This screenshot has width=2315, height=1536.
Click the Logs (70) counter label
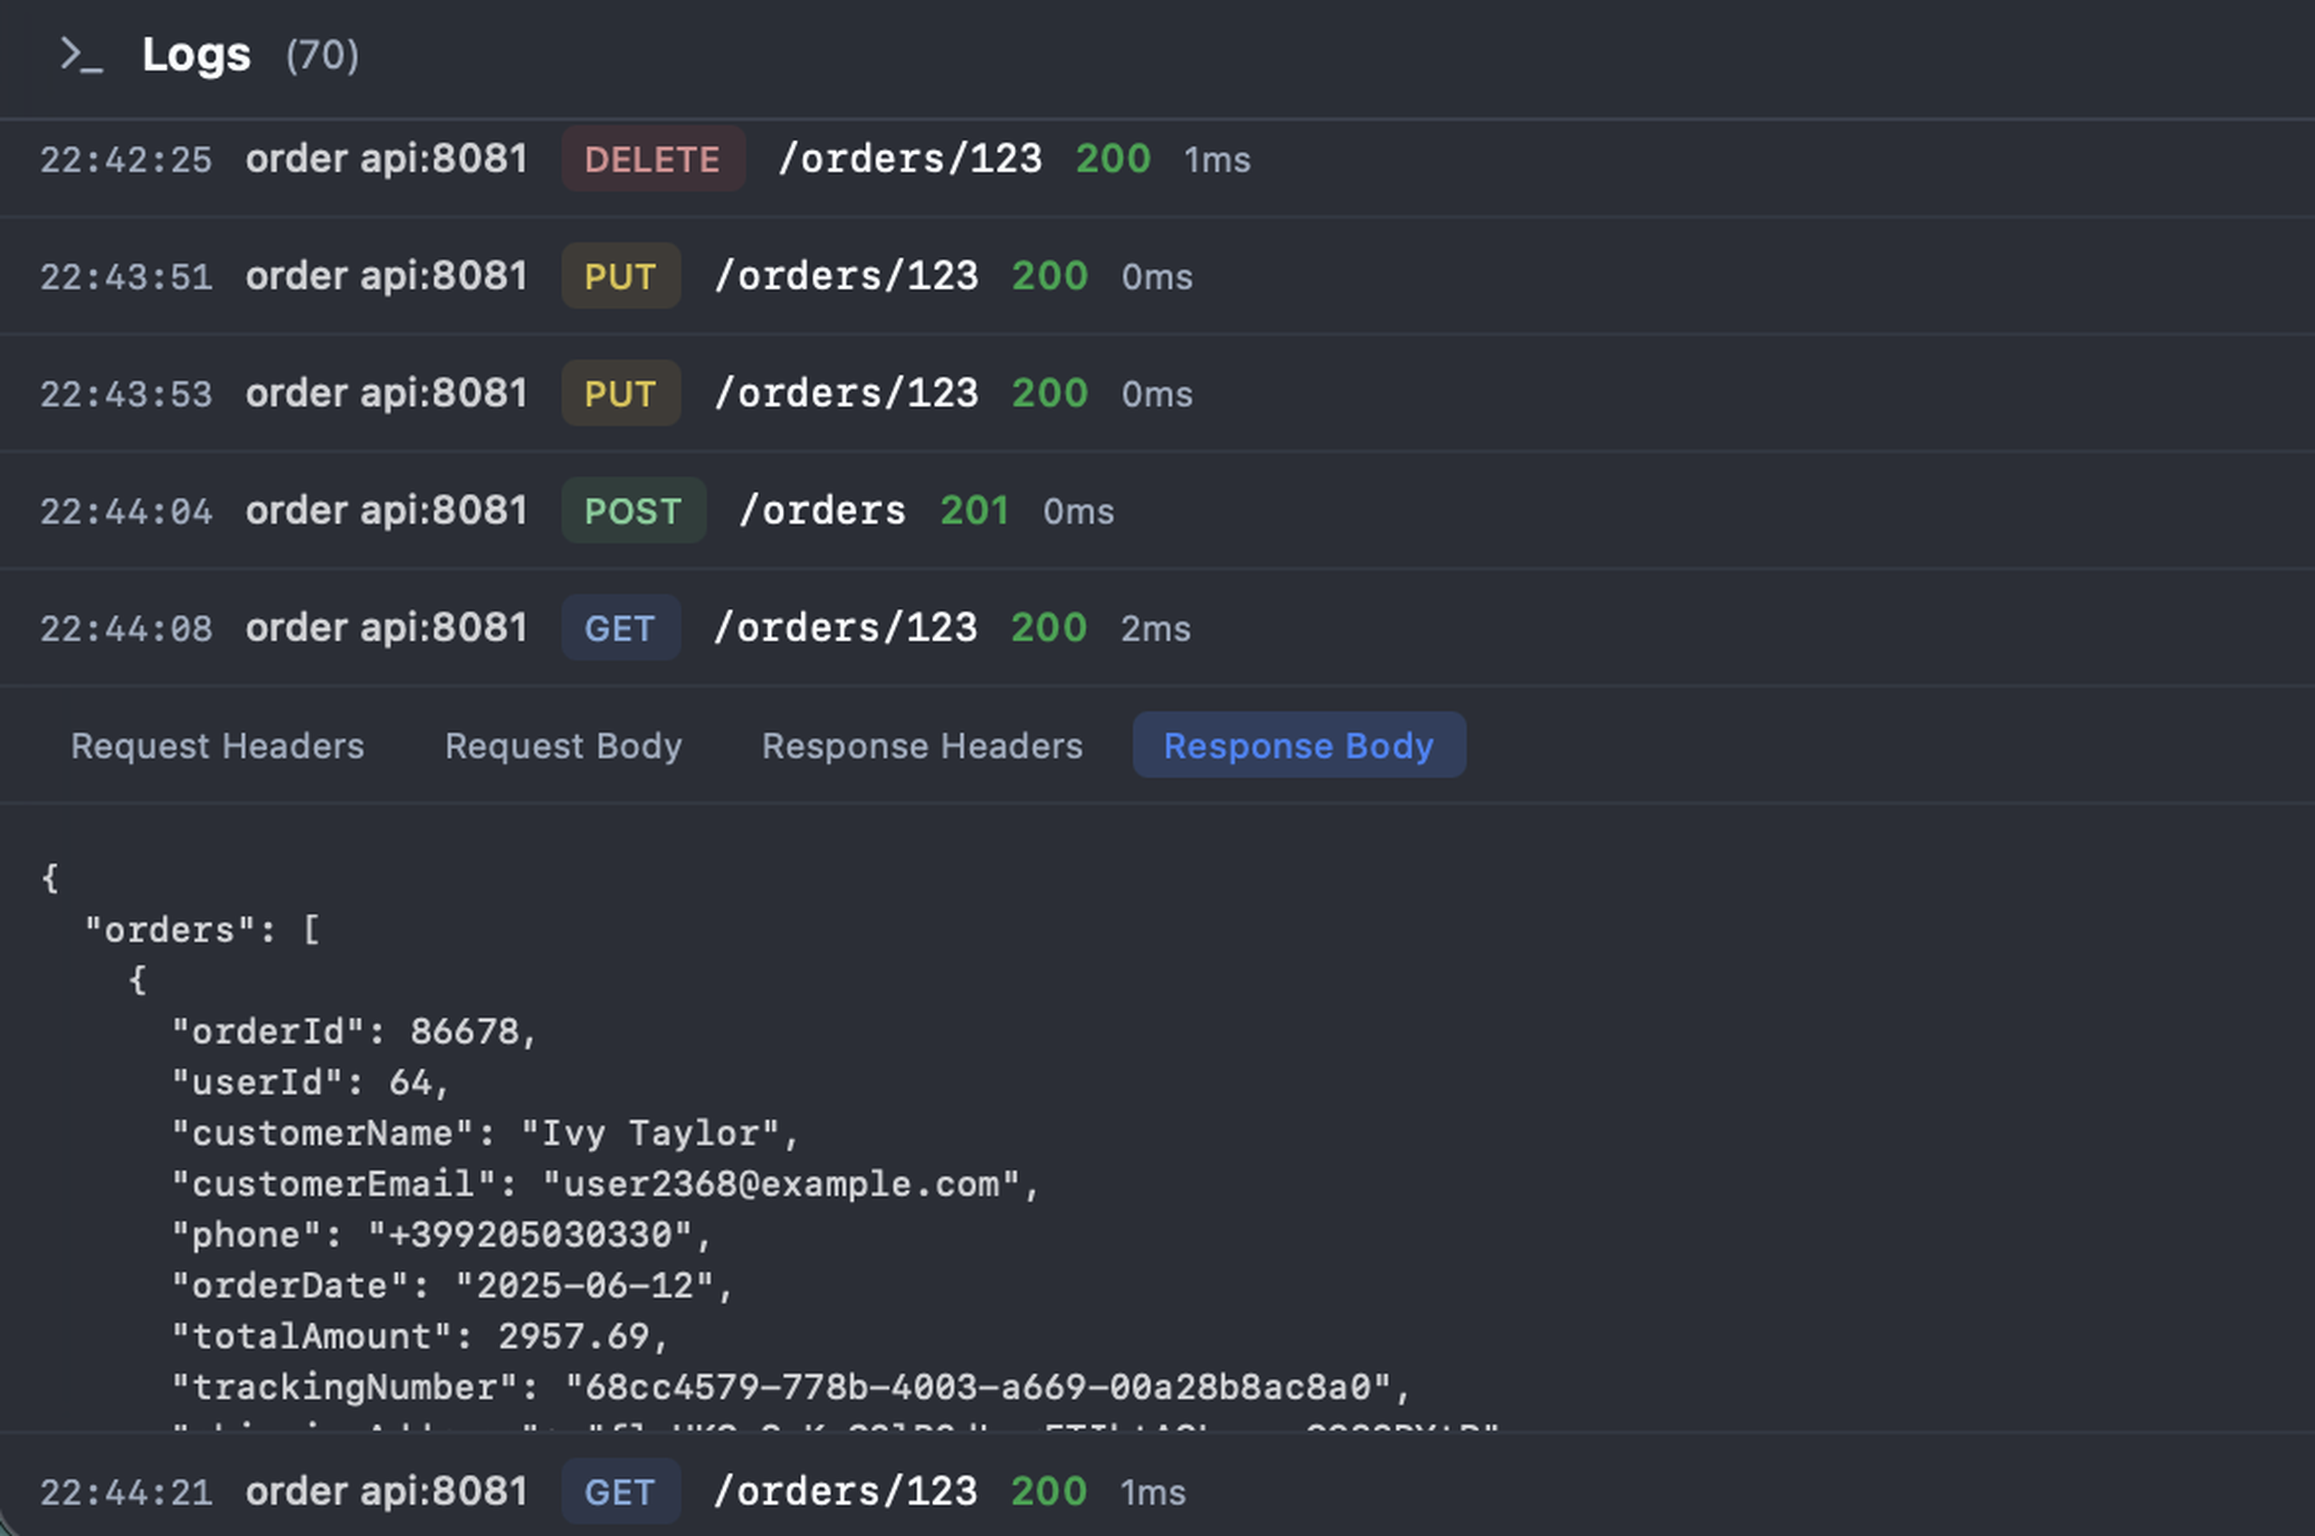click(320, 56)
